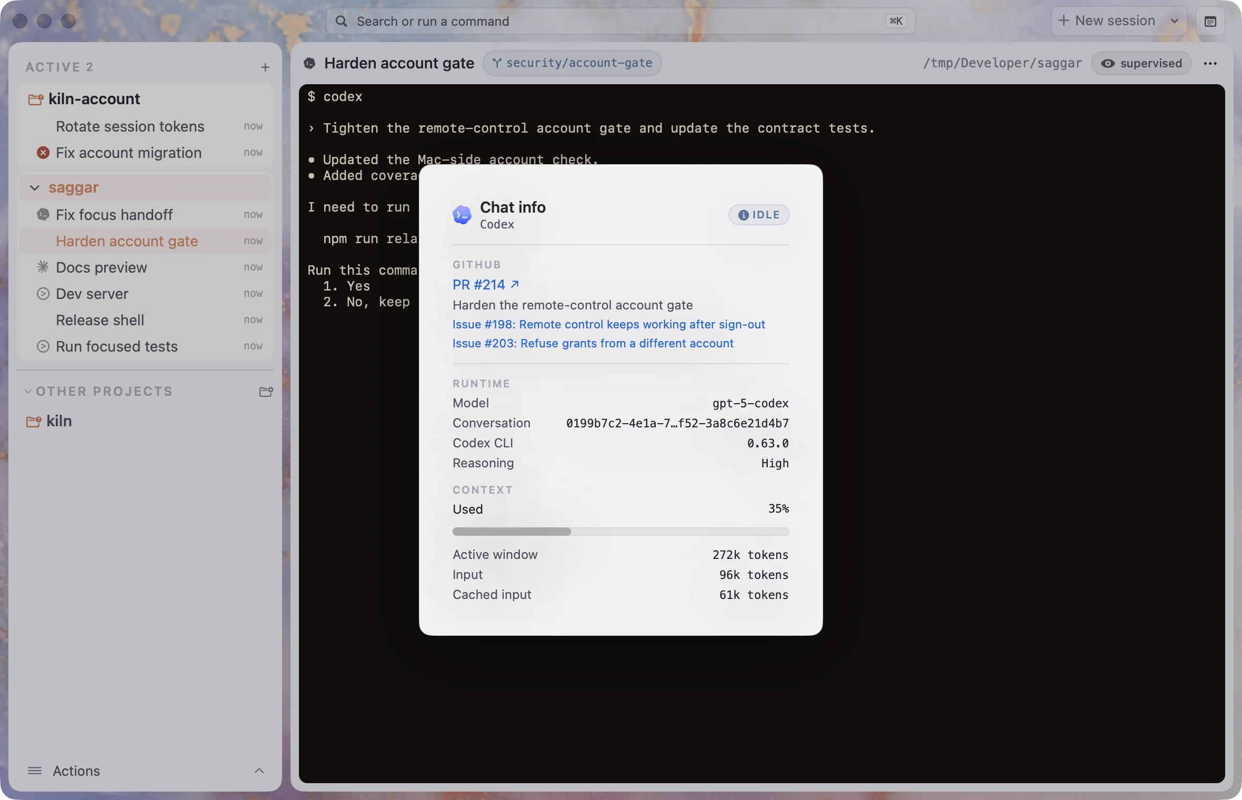Focus the Search or run a command field
Image resolution: width=1242 pixels, height=800 pixels.
pyautogui.click(x=621, y=21)
